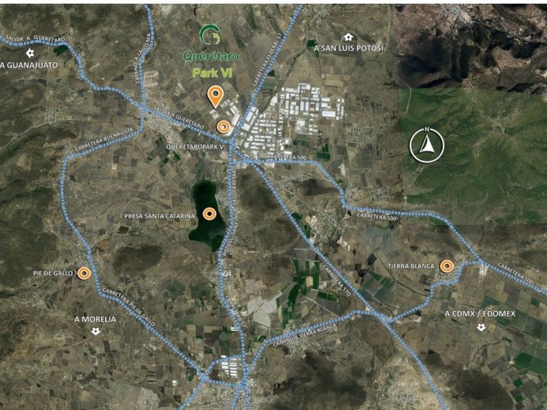Click the green Querétaro Park logo swirl

[x=210, y=34]
